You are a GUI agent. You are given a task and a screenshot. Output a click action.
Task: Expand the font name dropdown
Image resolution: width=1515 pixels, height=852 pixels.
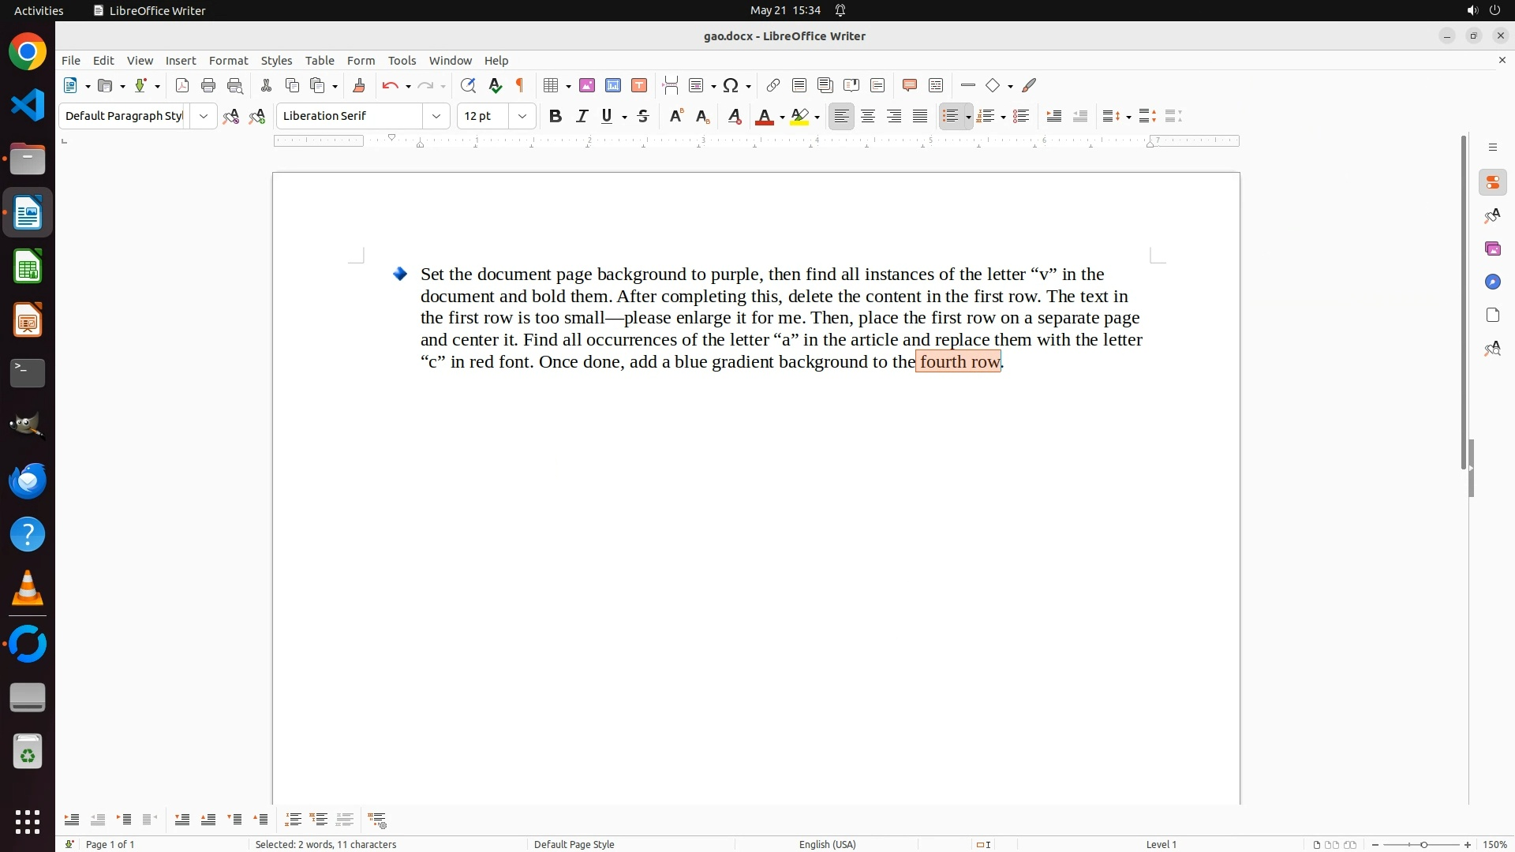436,117
